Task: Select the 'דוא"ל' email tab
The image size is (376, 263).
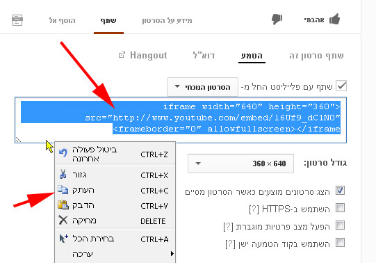Action: point(204,56)
